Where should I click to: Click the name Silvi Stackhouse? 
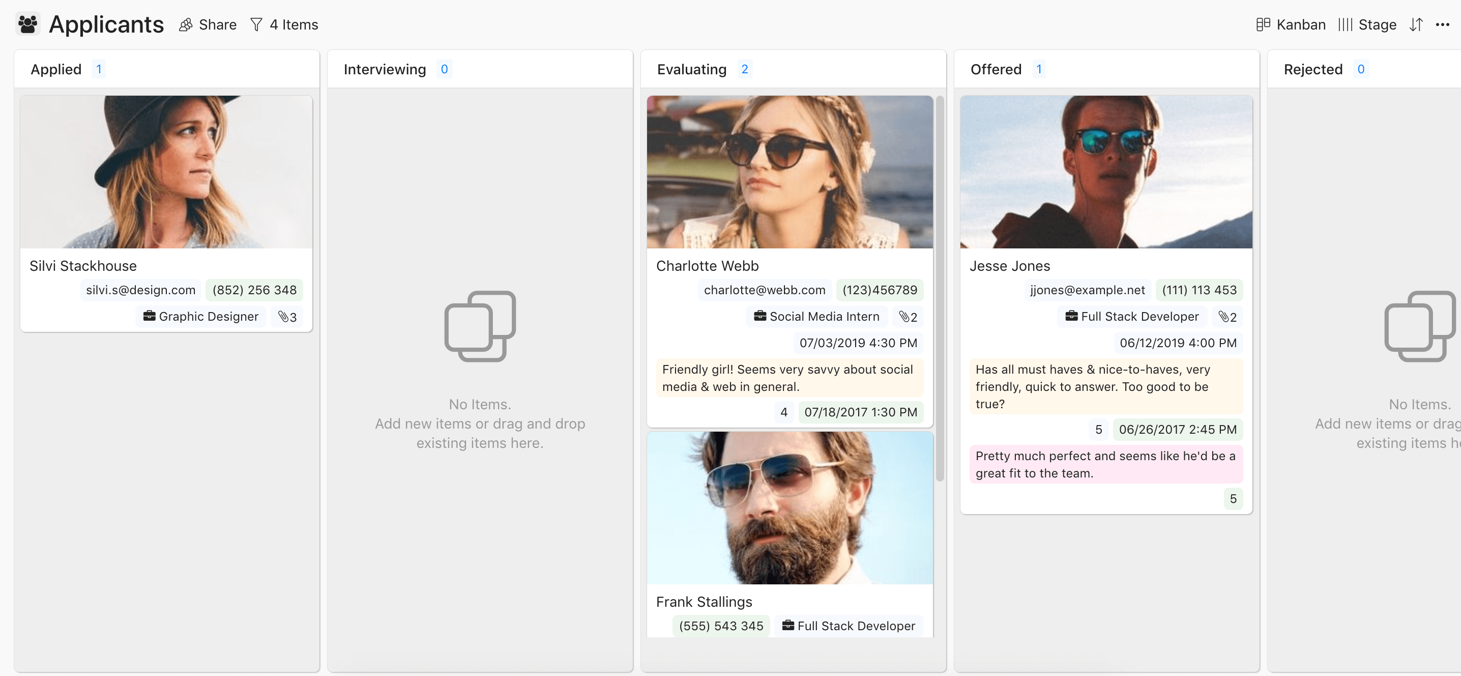point(83,266)
